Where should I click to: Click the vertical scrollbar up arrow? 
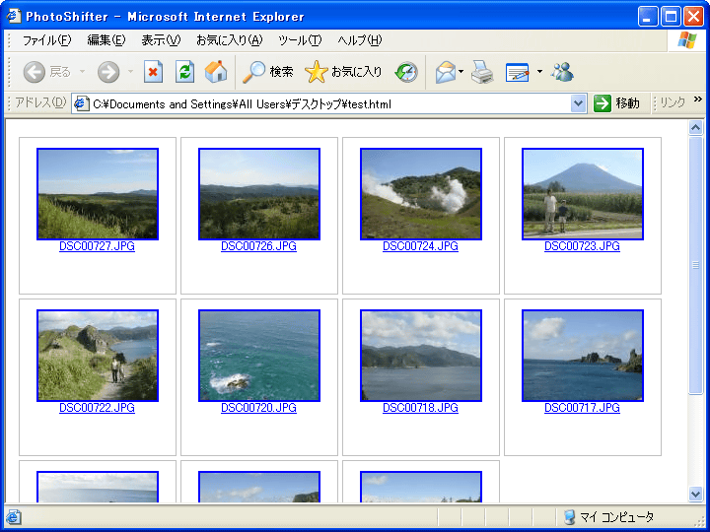[x=695, y=127]
